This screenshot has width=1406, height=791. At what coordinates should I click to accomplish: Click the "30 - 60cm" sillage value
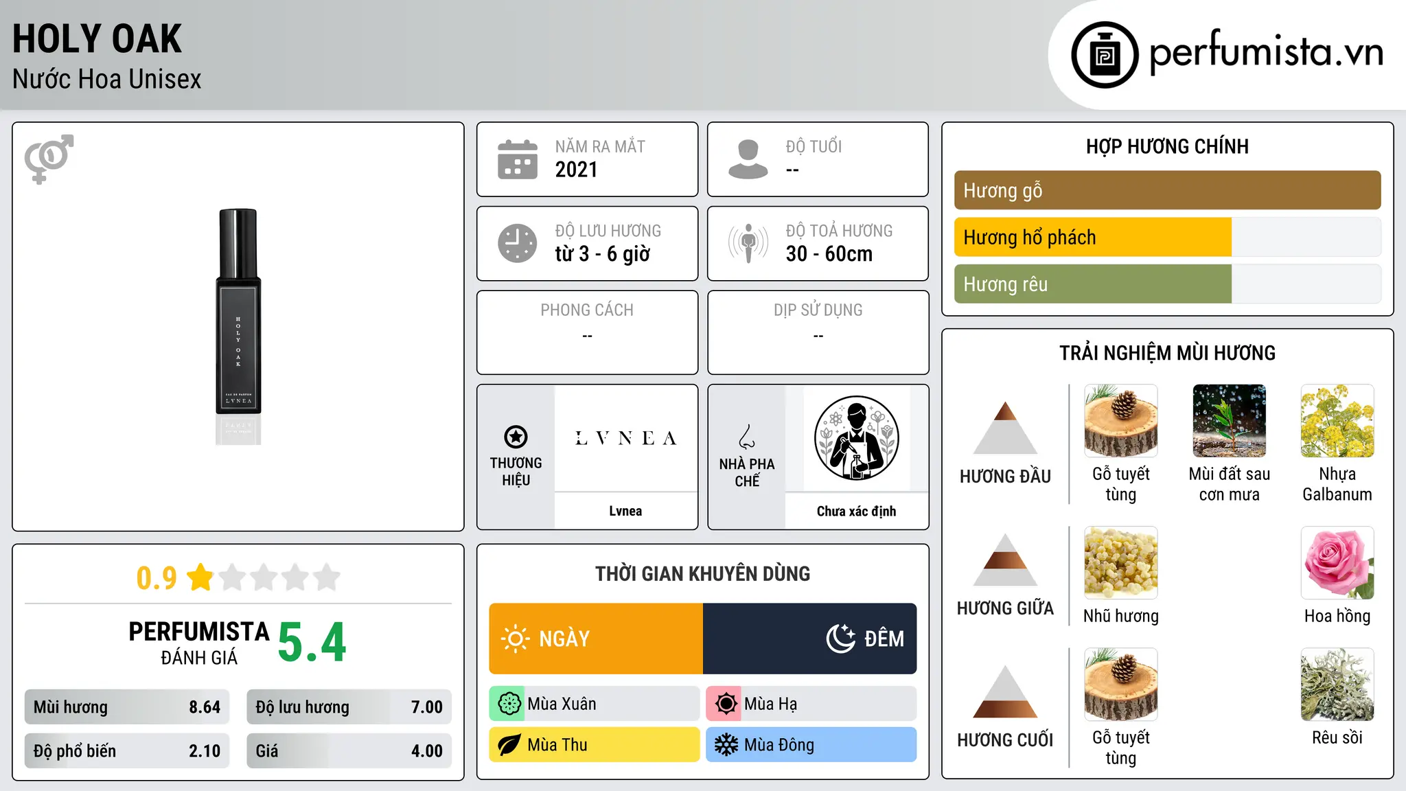pos(829,254)
